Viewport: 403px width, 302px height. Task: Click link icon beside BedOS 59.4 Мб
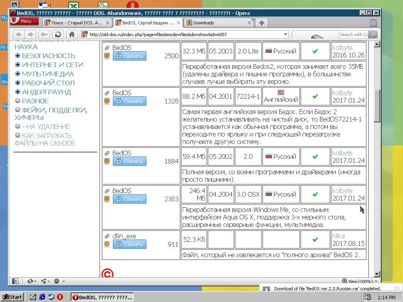click(107, 153)
